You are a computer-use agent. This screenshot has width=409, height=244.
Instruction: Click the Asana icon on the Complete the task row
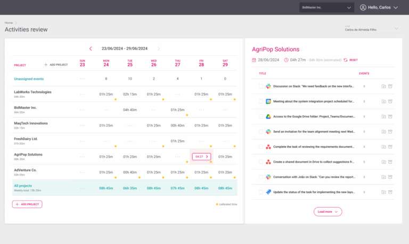268,147
